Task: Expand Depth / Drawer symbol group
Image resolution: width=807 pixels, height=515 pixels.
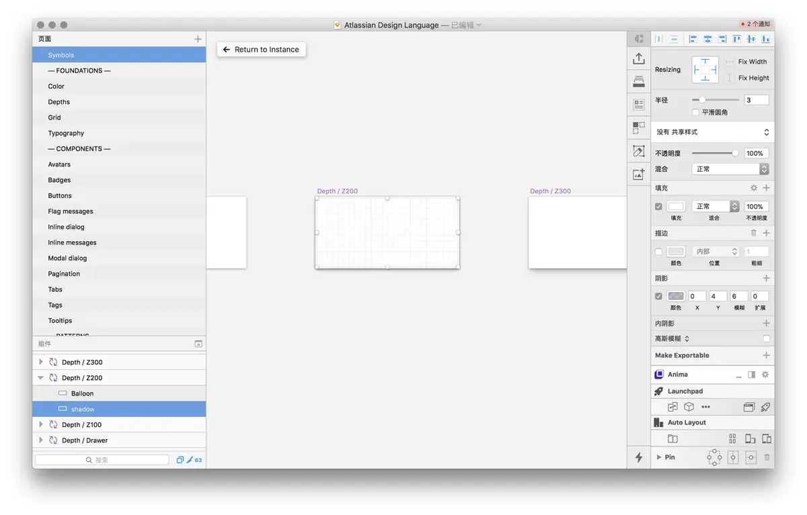Action: point(41,440)
